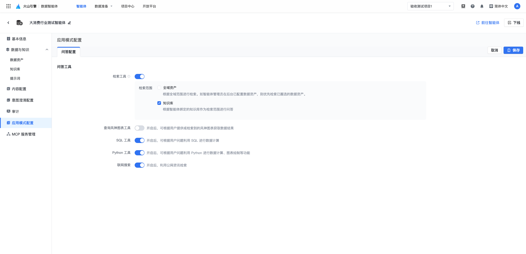
Task: Open 审计 in the sidebar
Action: [15, 112]
